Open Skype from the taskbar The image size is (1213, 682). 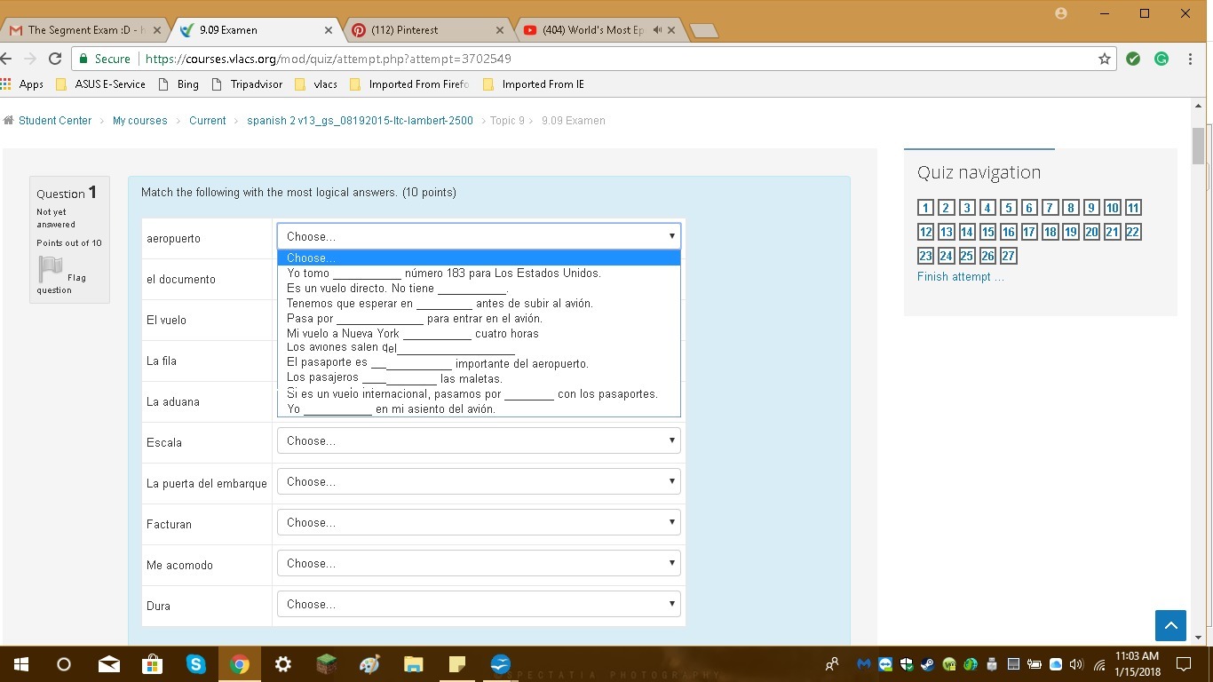coord(195,664)
